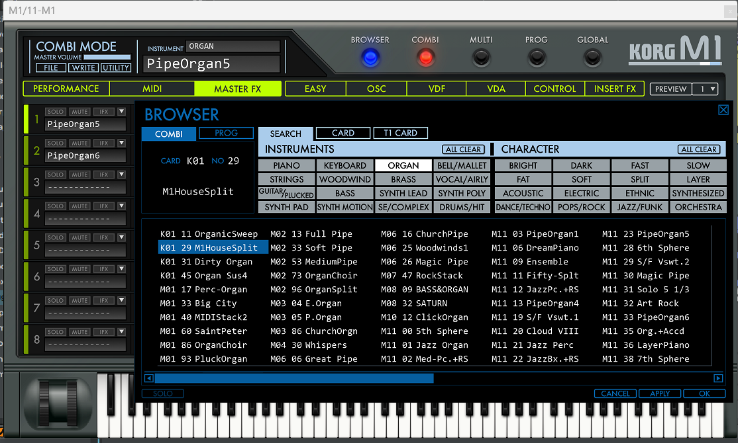Toggle IFX on timbre 1

[103, 112]
